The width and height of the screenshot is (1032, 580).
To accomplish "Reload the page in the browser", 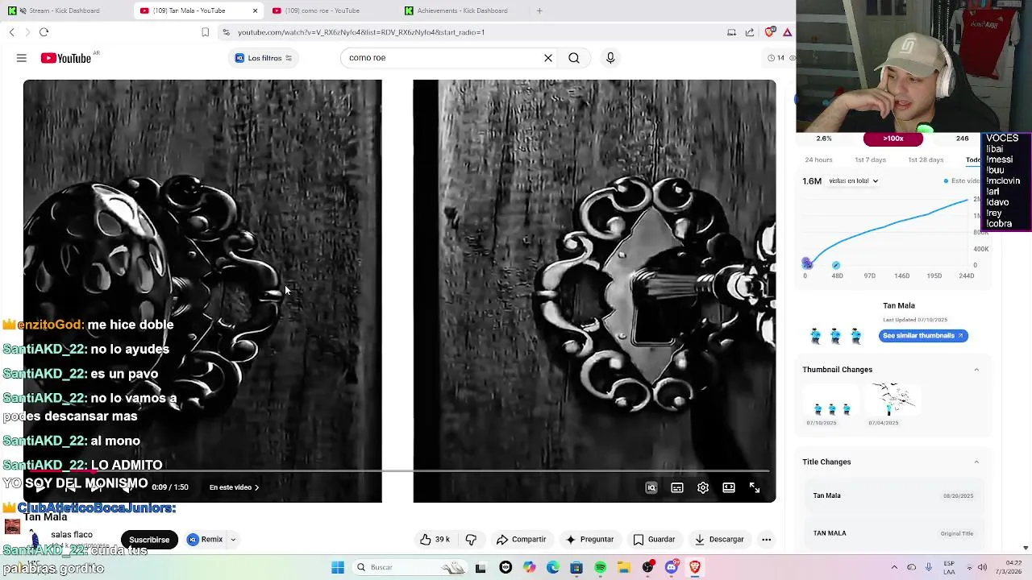I will pos(44,32).
